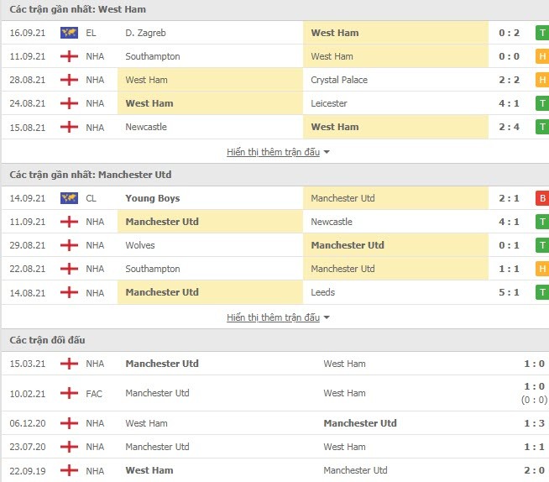Expand more West Ham matches with 'Hiển thị thêm trận đấu'

click(x=273, y=152)
